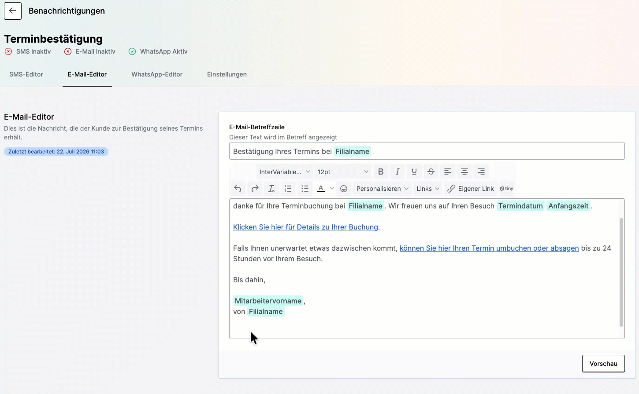Switch to the WhatsApp-Editor tab
Screen dimensions: 639x394
(157, 74)
